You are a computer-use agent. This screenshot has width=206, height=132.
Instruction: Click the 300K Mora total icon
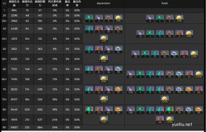click(164, 100)
